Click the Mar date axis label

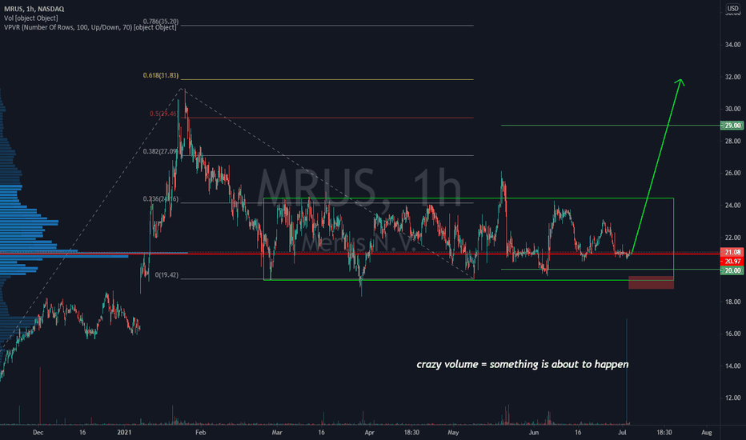click(277, 432)
